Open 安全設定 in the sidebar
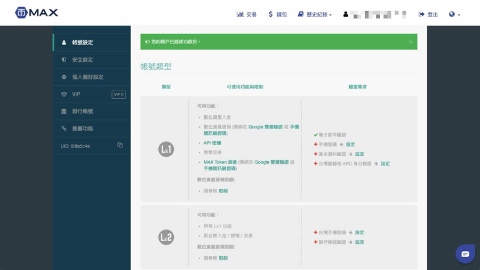The width and height of the screenshot is (480, 270). tap(82, 60)
